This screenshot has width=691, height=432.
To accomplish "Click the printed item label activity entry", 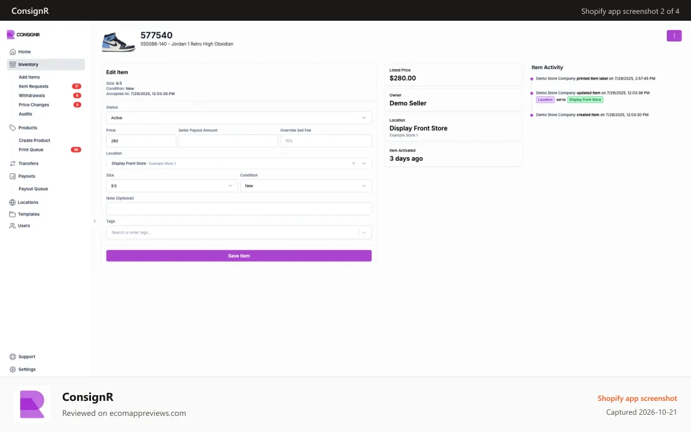I will pyautogui.click(x=595, y=78).
